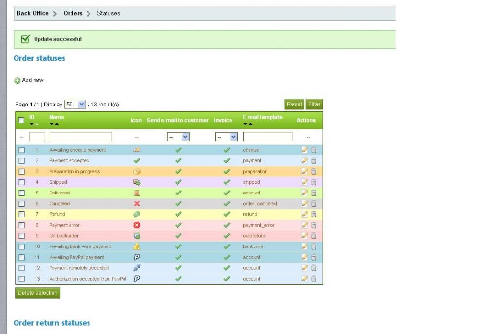498x334 pixels.
Task: Open Send e-mail to customer filter dropdown
Action: [178, 137]
